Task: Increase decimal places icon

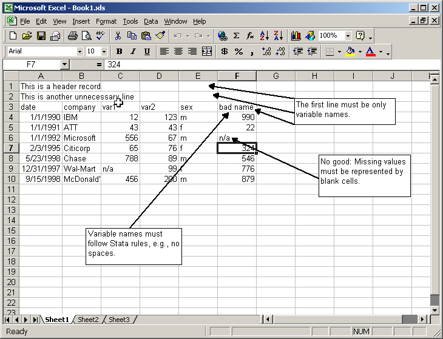Action: click(x=266, y=52)
